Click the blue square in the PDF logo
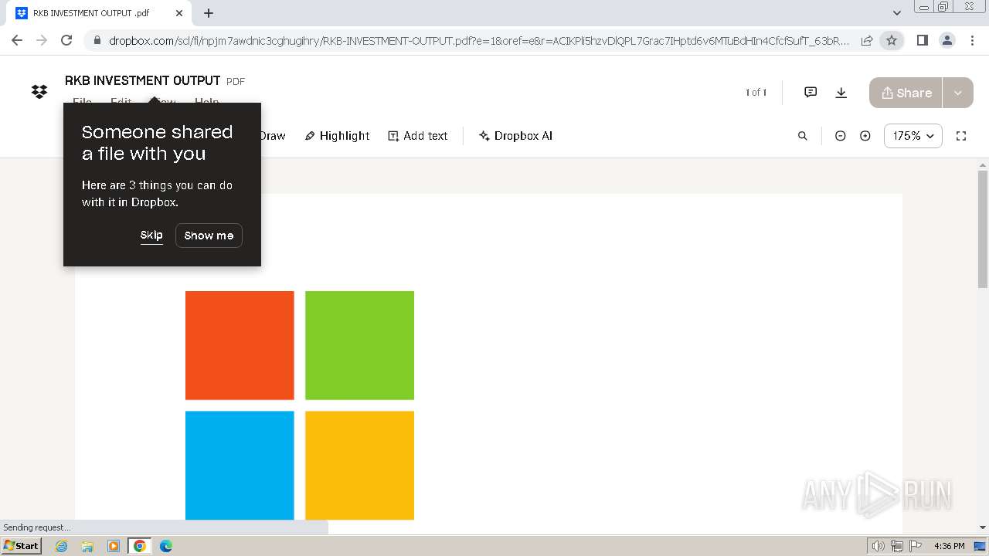Image resolution: width=989 pixels, height=556 pixels. click(240, 465)
